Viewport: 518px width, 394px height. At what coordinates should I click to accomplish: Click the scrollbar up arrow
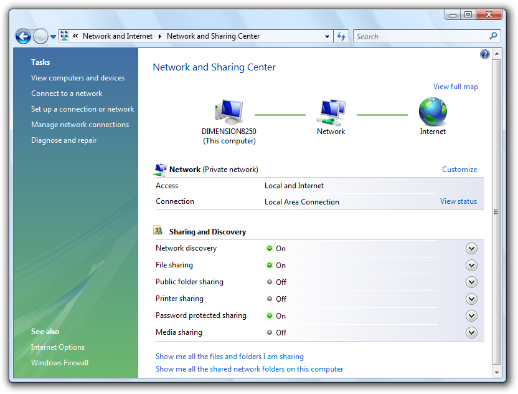point(497,54)
